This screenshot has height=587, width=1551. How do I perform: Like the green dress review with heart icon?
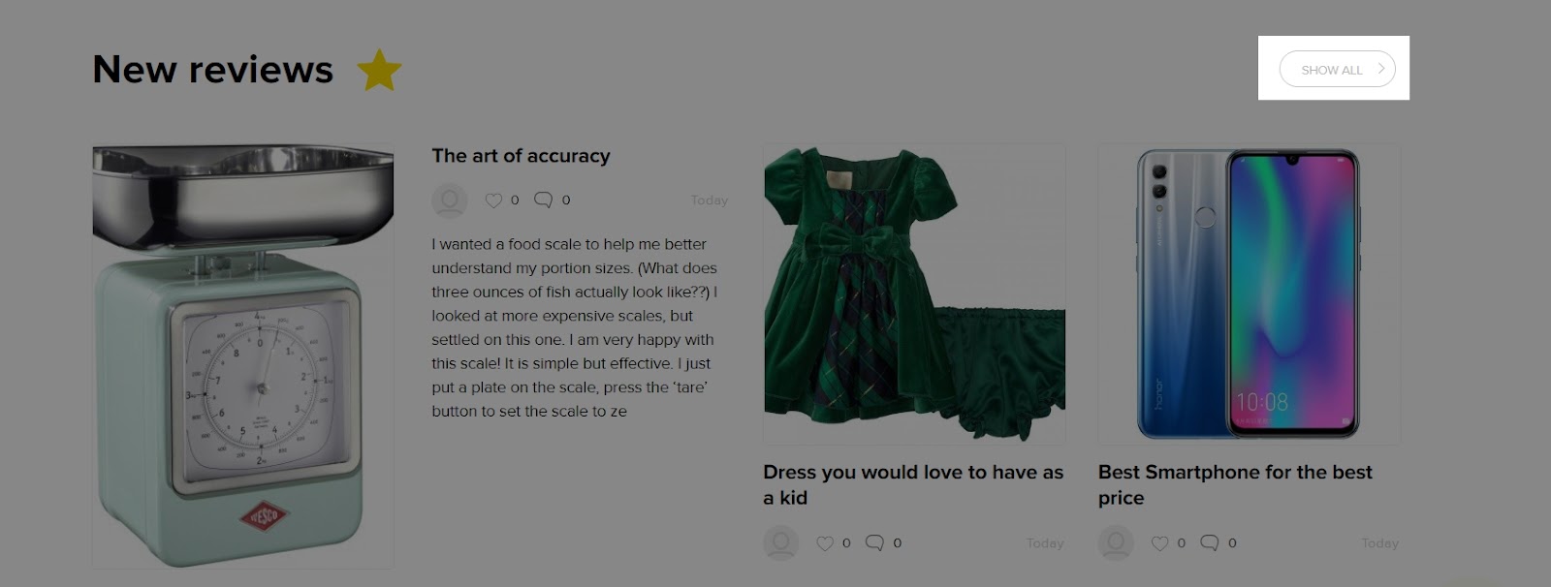(x=825, y=543)
